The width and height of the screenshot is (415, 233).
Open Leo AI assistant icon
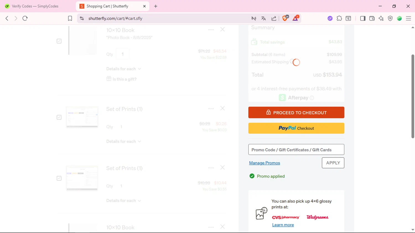pyautogui.click(x=381, y=19)
